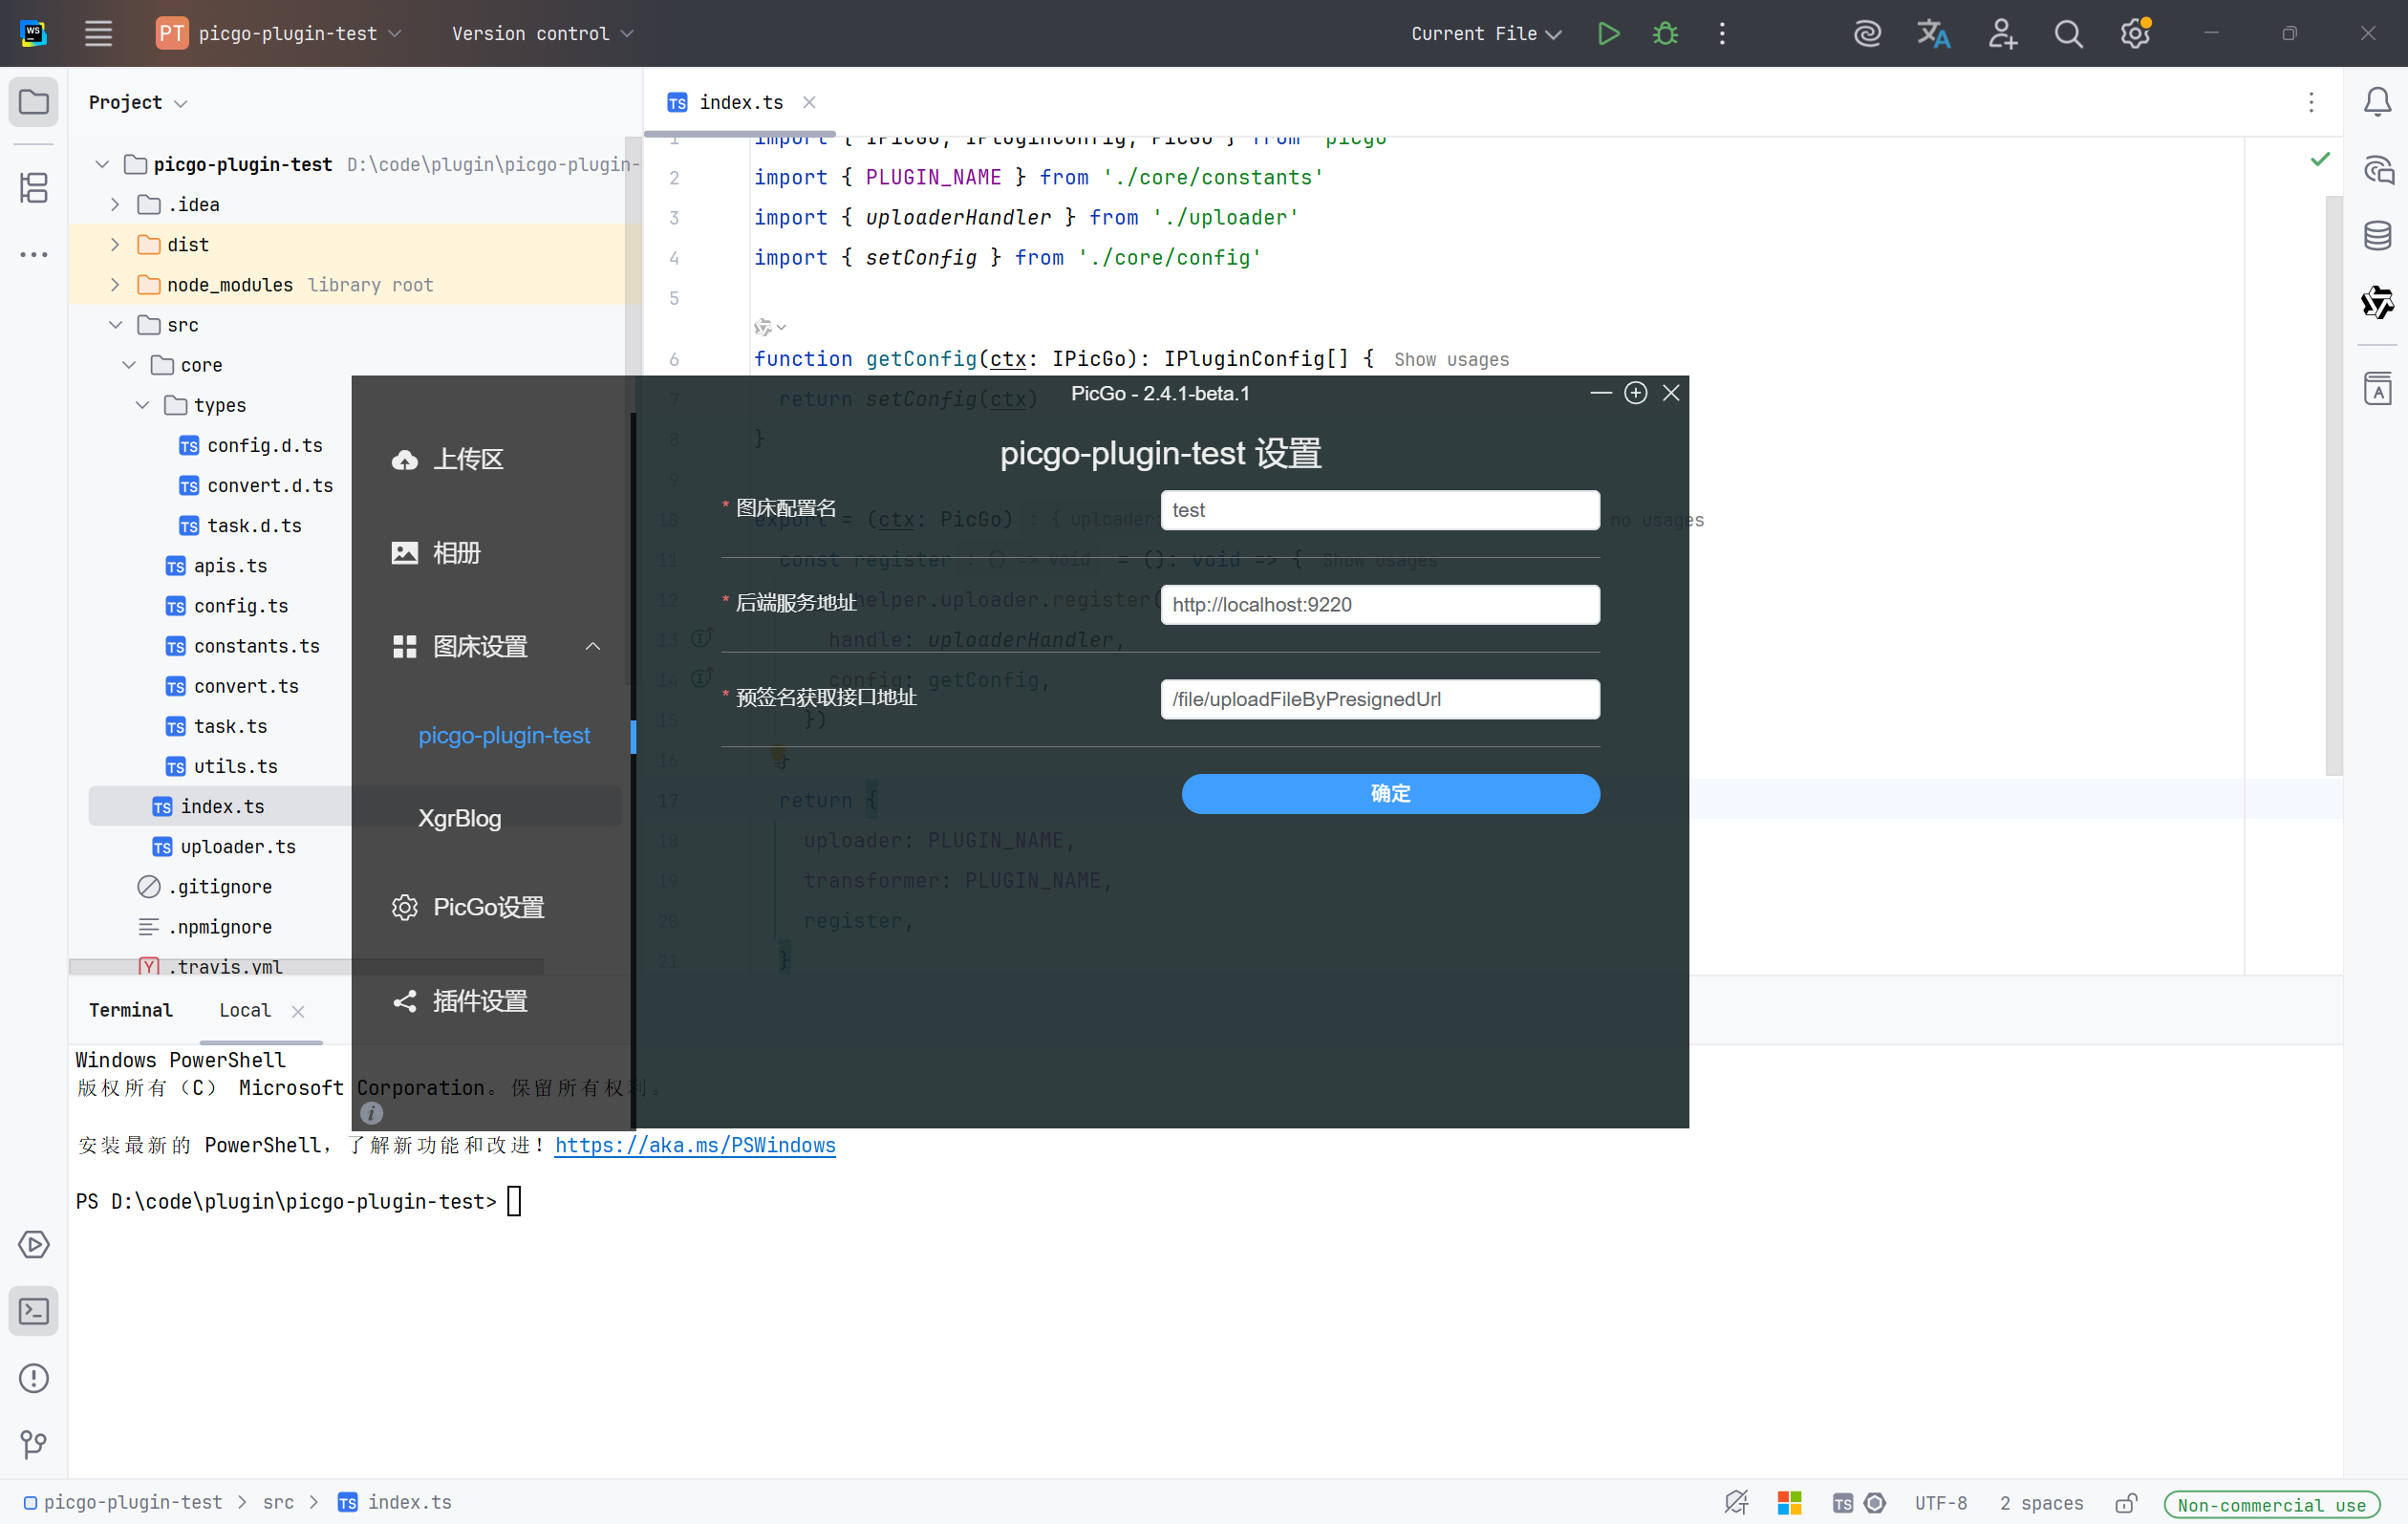
Task: Open the AI assistant spiral icon in the toolbar
Action: click(1867, 33)
